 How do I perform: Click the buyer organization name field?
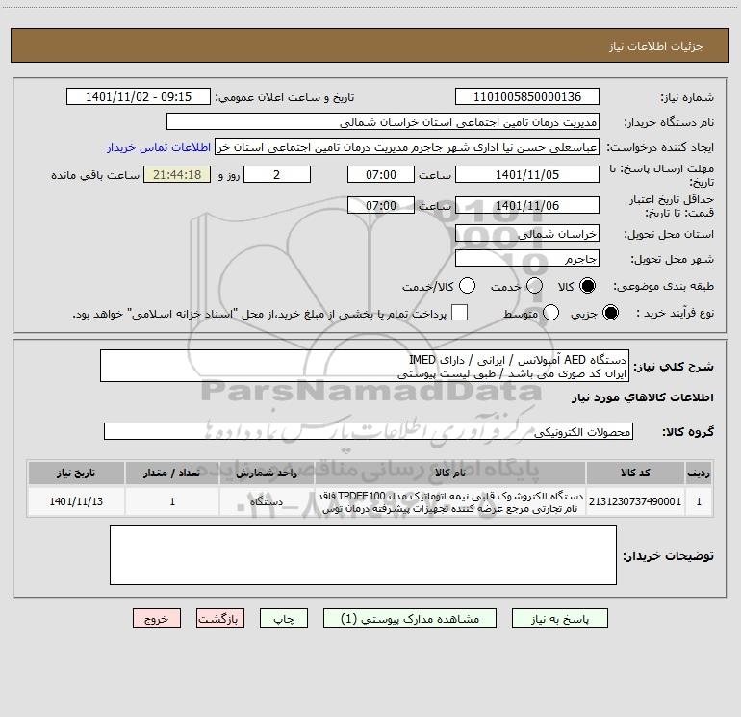pyautogui.click(x=383, y=122)
